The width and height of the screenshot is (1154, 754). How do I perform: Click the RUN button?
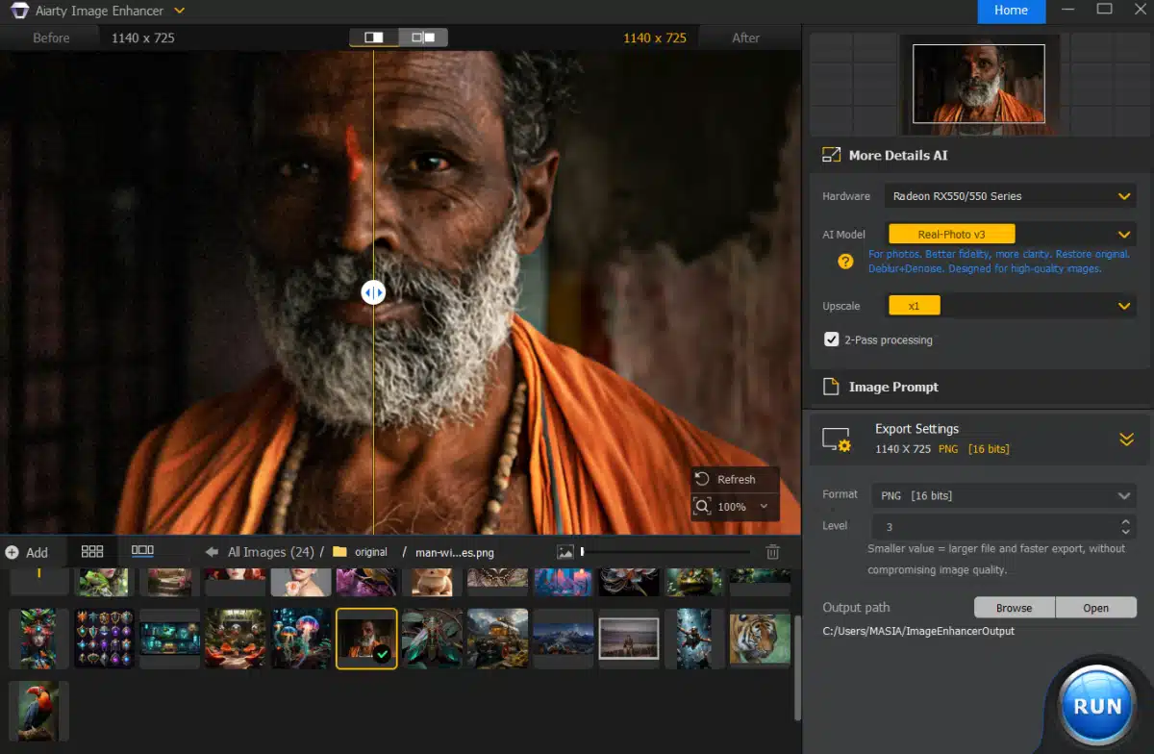pos(1095,704)
